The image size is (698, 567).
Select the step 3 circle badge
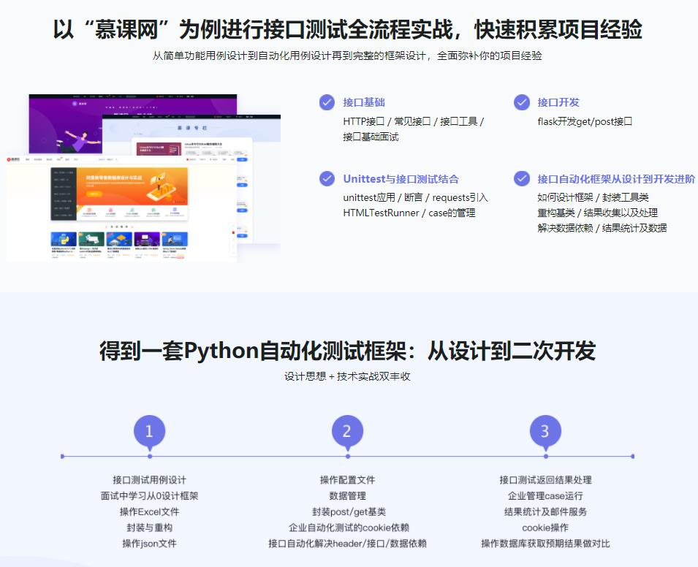coord(545,432)
